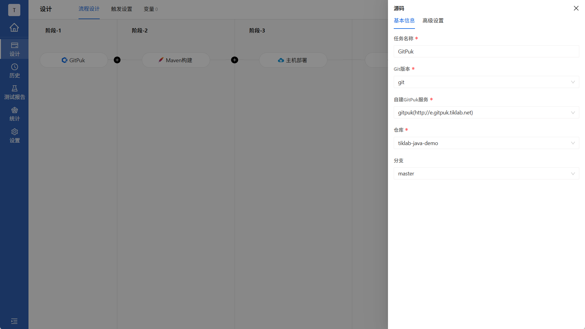Open the 分支 master branch dropdown
Viewport: 585px width, 329px height.
486,174
